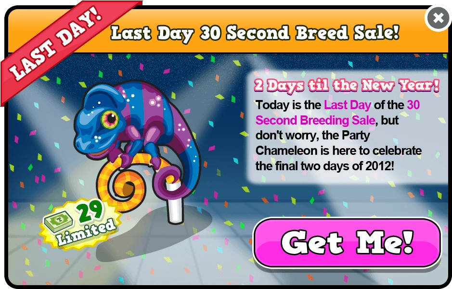Click the orange title banner text
Screen dimensions: 452x289
255,33
